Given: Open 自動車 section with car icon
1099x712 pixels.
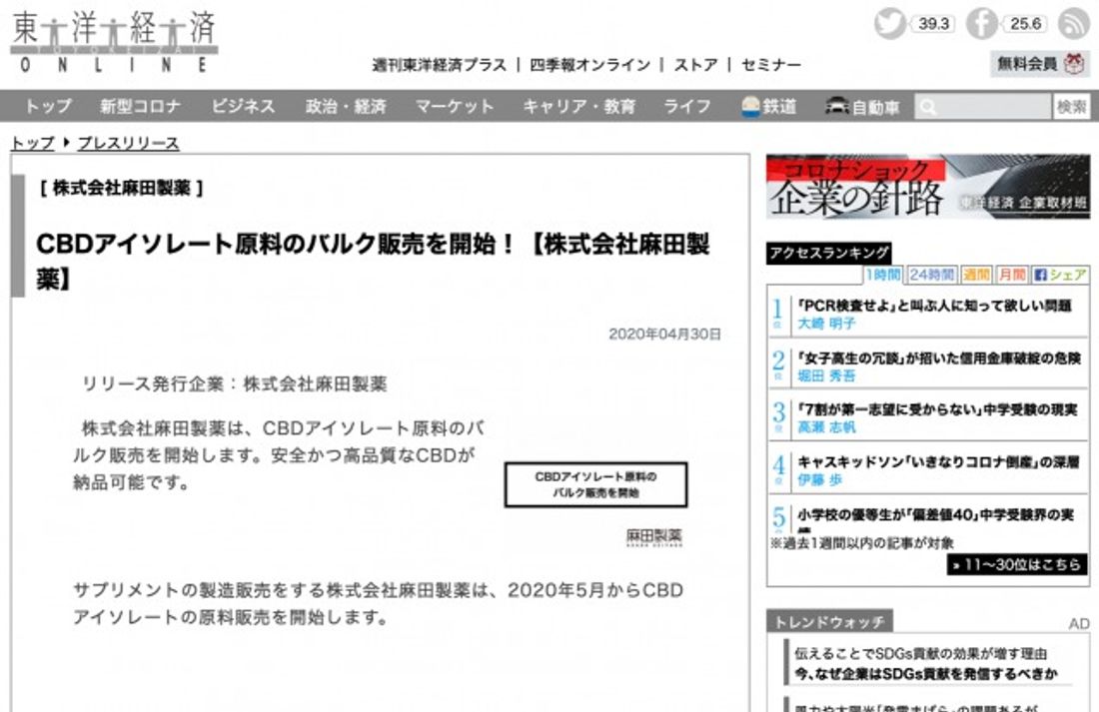Looking at the screenshot, I should point(862,107).
